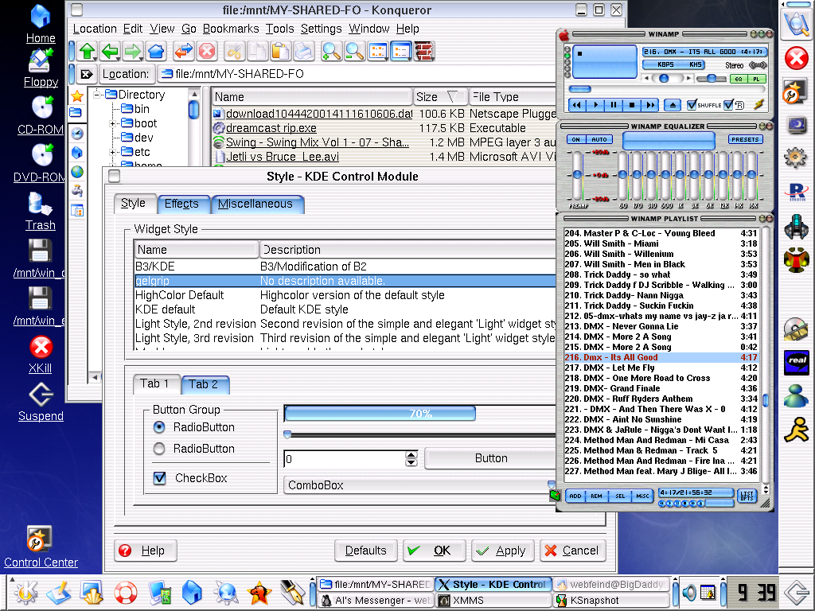Select the second RadioButton in Button Group
This screenshot has height=611, width=815.
click(x=159, y=449)
